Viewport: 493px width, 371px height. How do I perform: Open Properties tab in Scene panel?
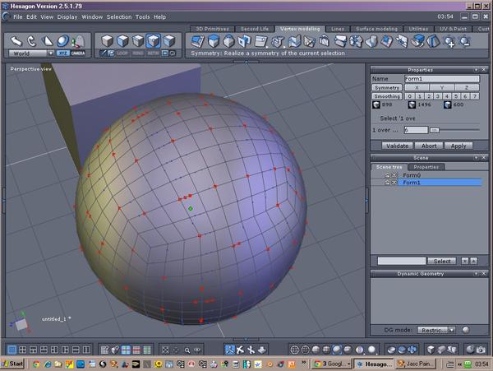[426, 167]
